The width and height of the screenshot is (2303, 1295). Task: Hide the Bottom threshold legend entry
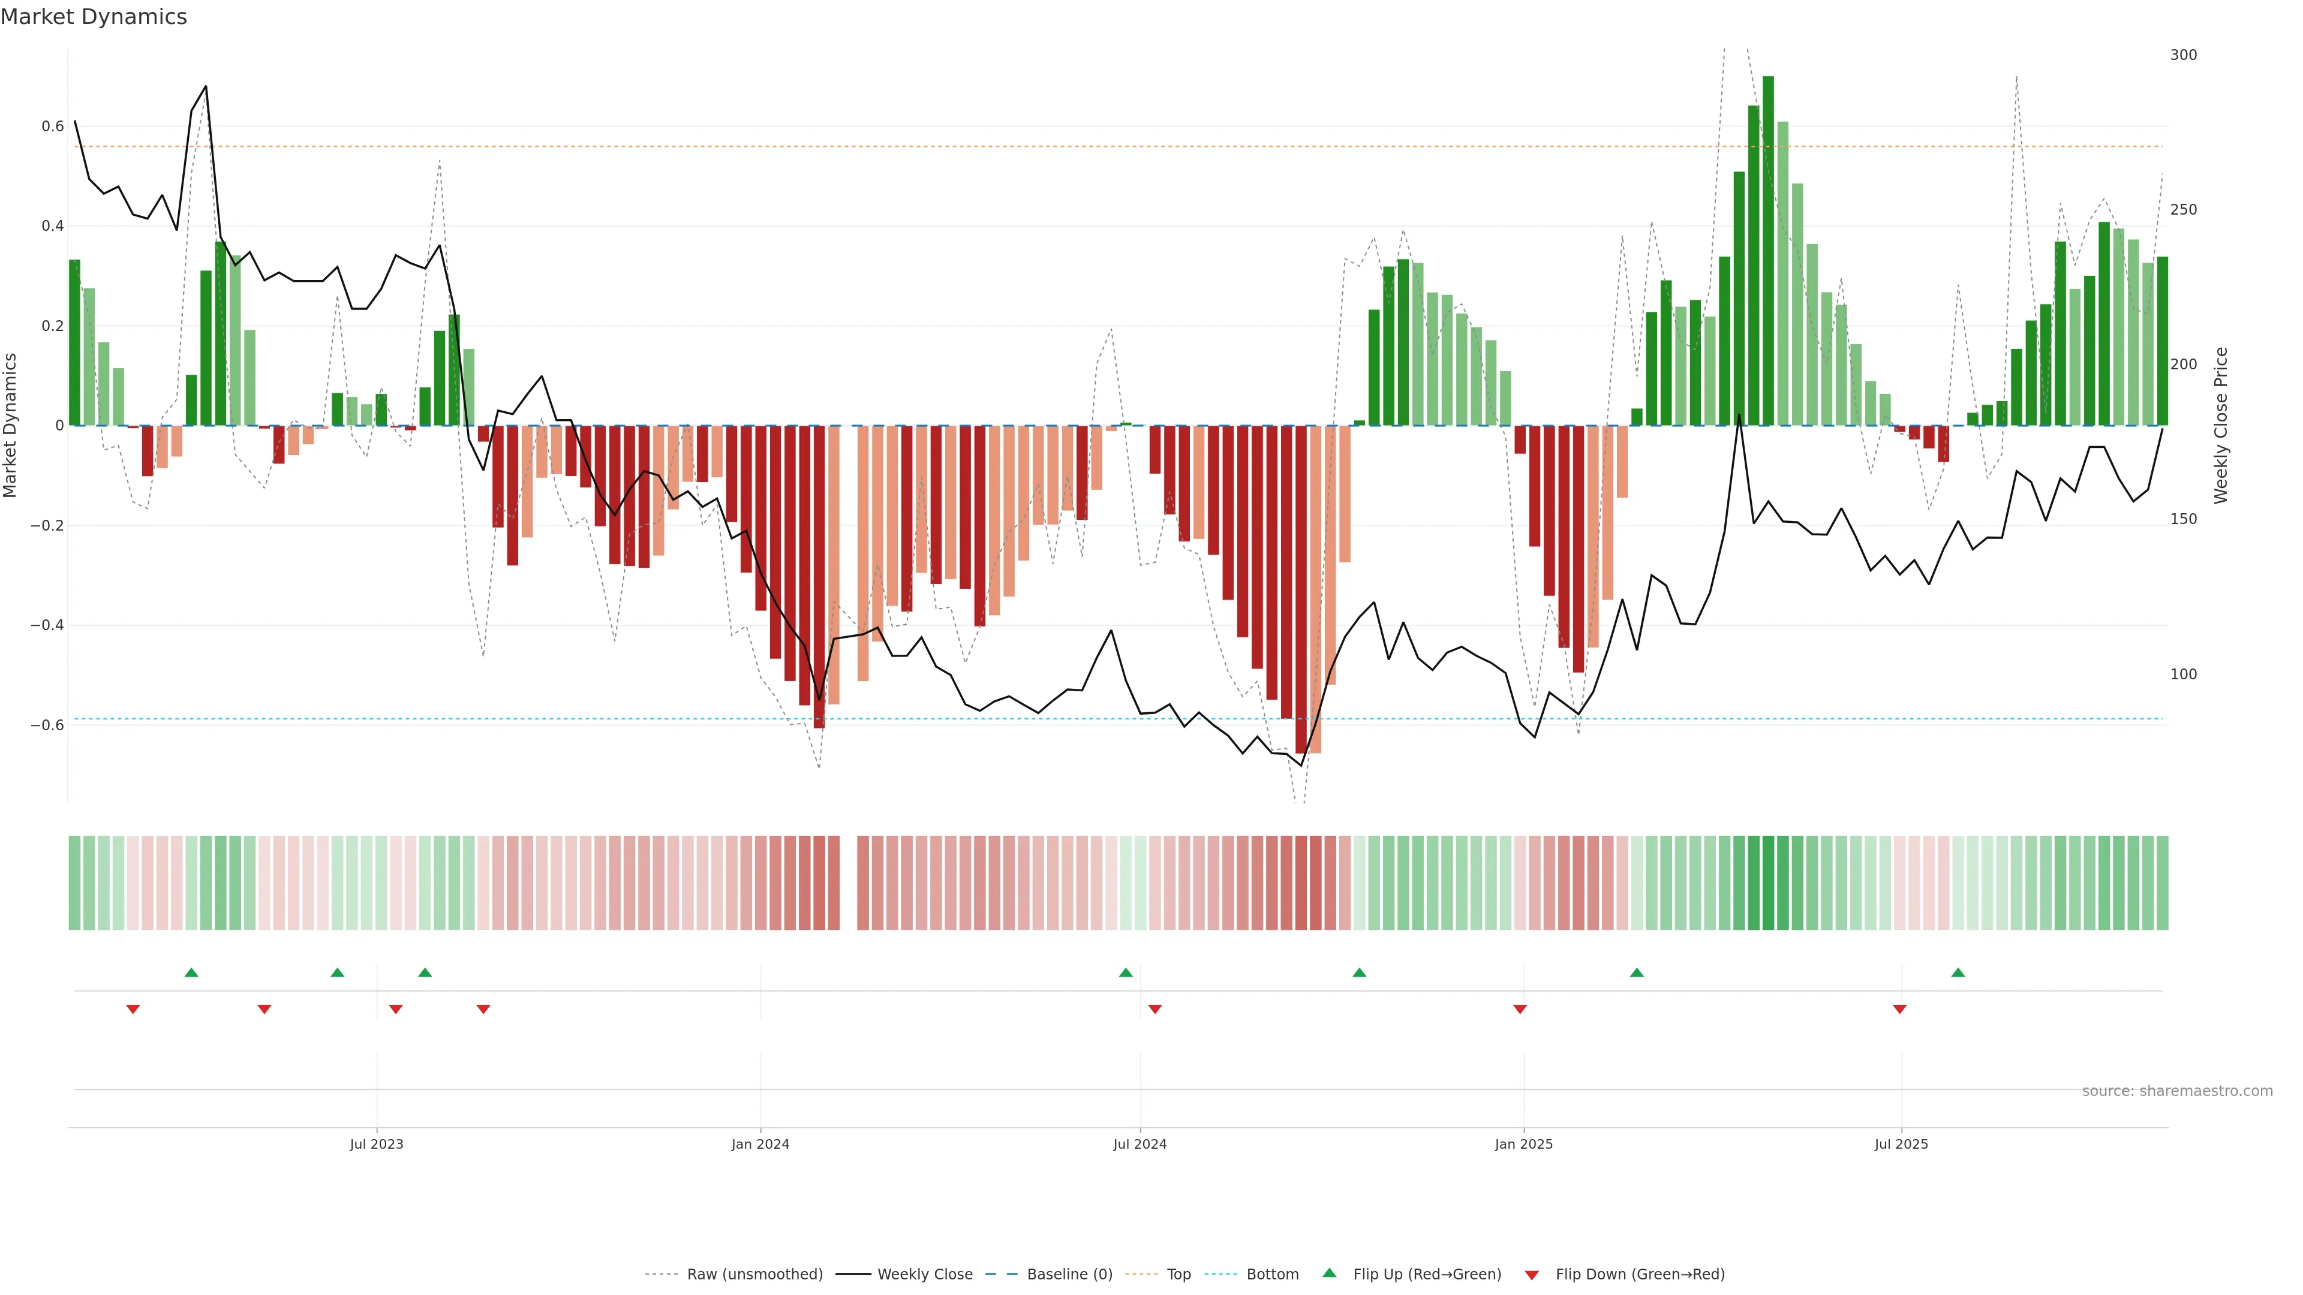(1272, 1275)
